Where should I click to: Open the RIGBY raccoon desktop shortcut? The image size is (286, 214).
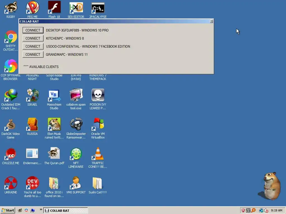[11, 8]
